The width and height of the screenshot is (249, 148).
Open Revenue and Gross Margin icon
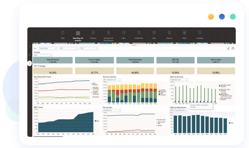coord(108,32)
